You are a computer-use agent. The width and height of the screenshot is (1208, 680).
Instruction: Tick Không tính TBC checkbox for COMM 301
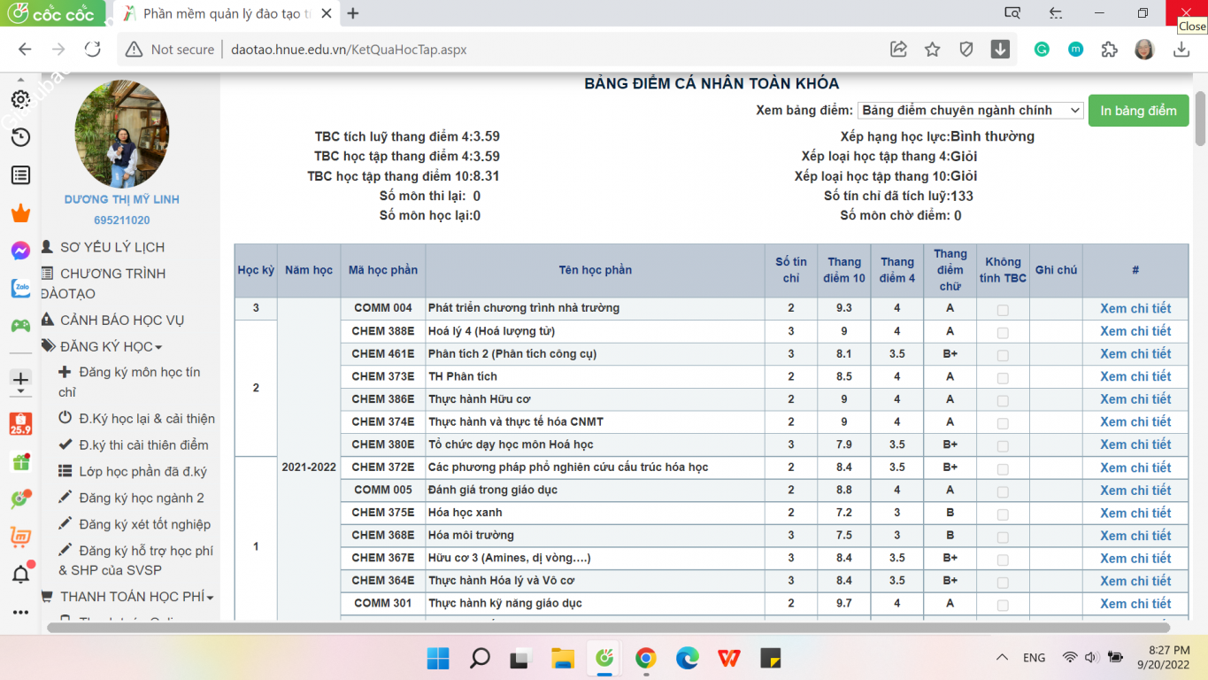(1003, 605)
